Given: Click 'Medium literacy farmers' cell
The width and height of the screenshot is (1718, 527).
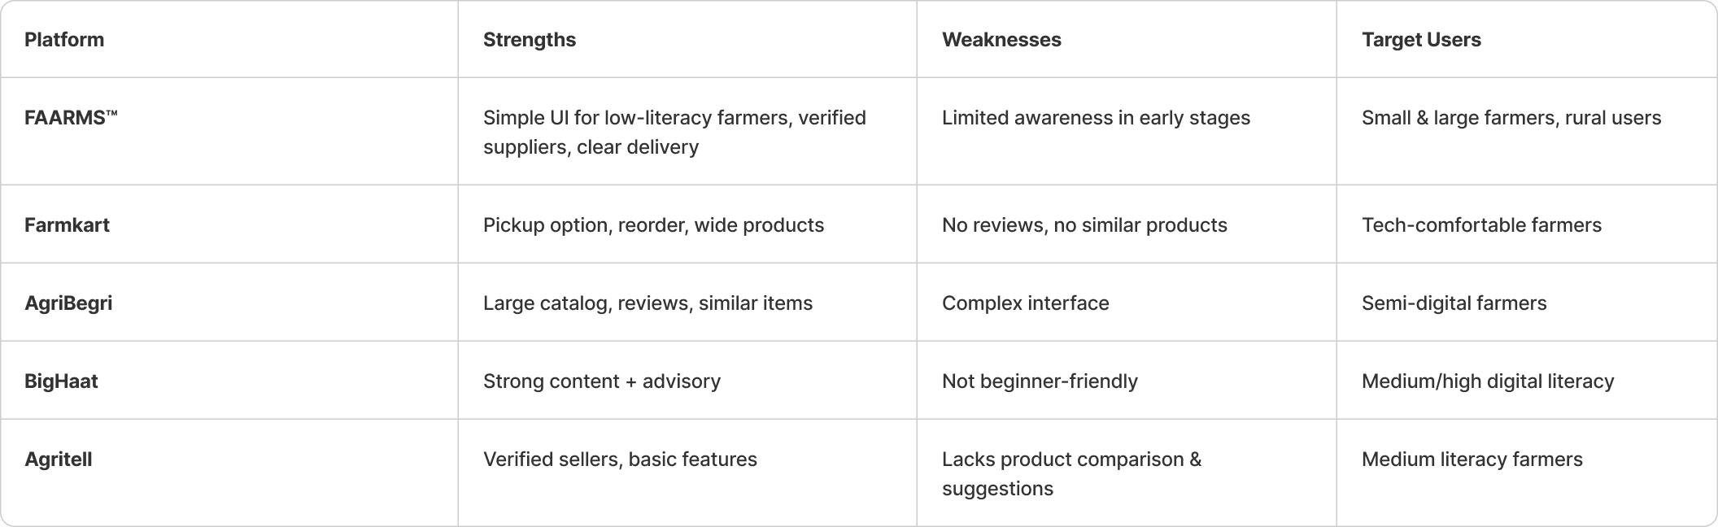Looking at the screenshot, I should click(x=1472, y=459).
